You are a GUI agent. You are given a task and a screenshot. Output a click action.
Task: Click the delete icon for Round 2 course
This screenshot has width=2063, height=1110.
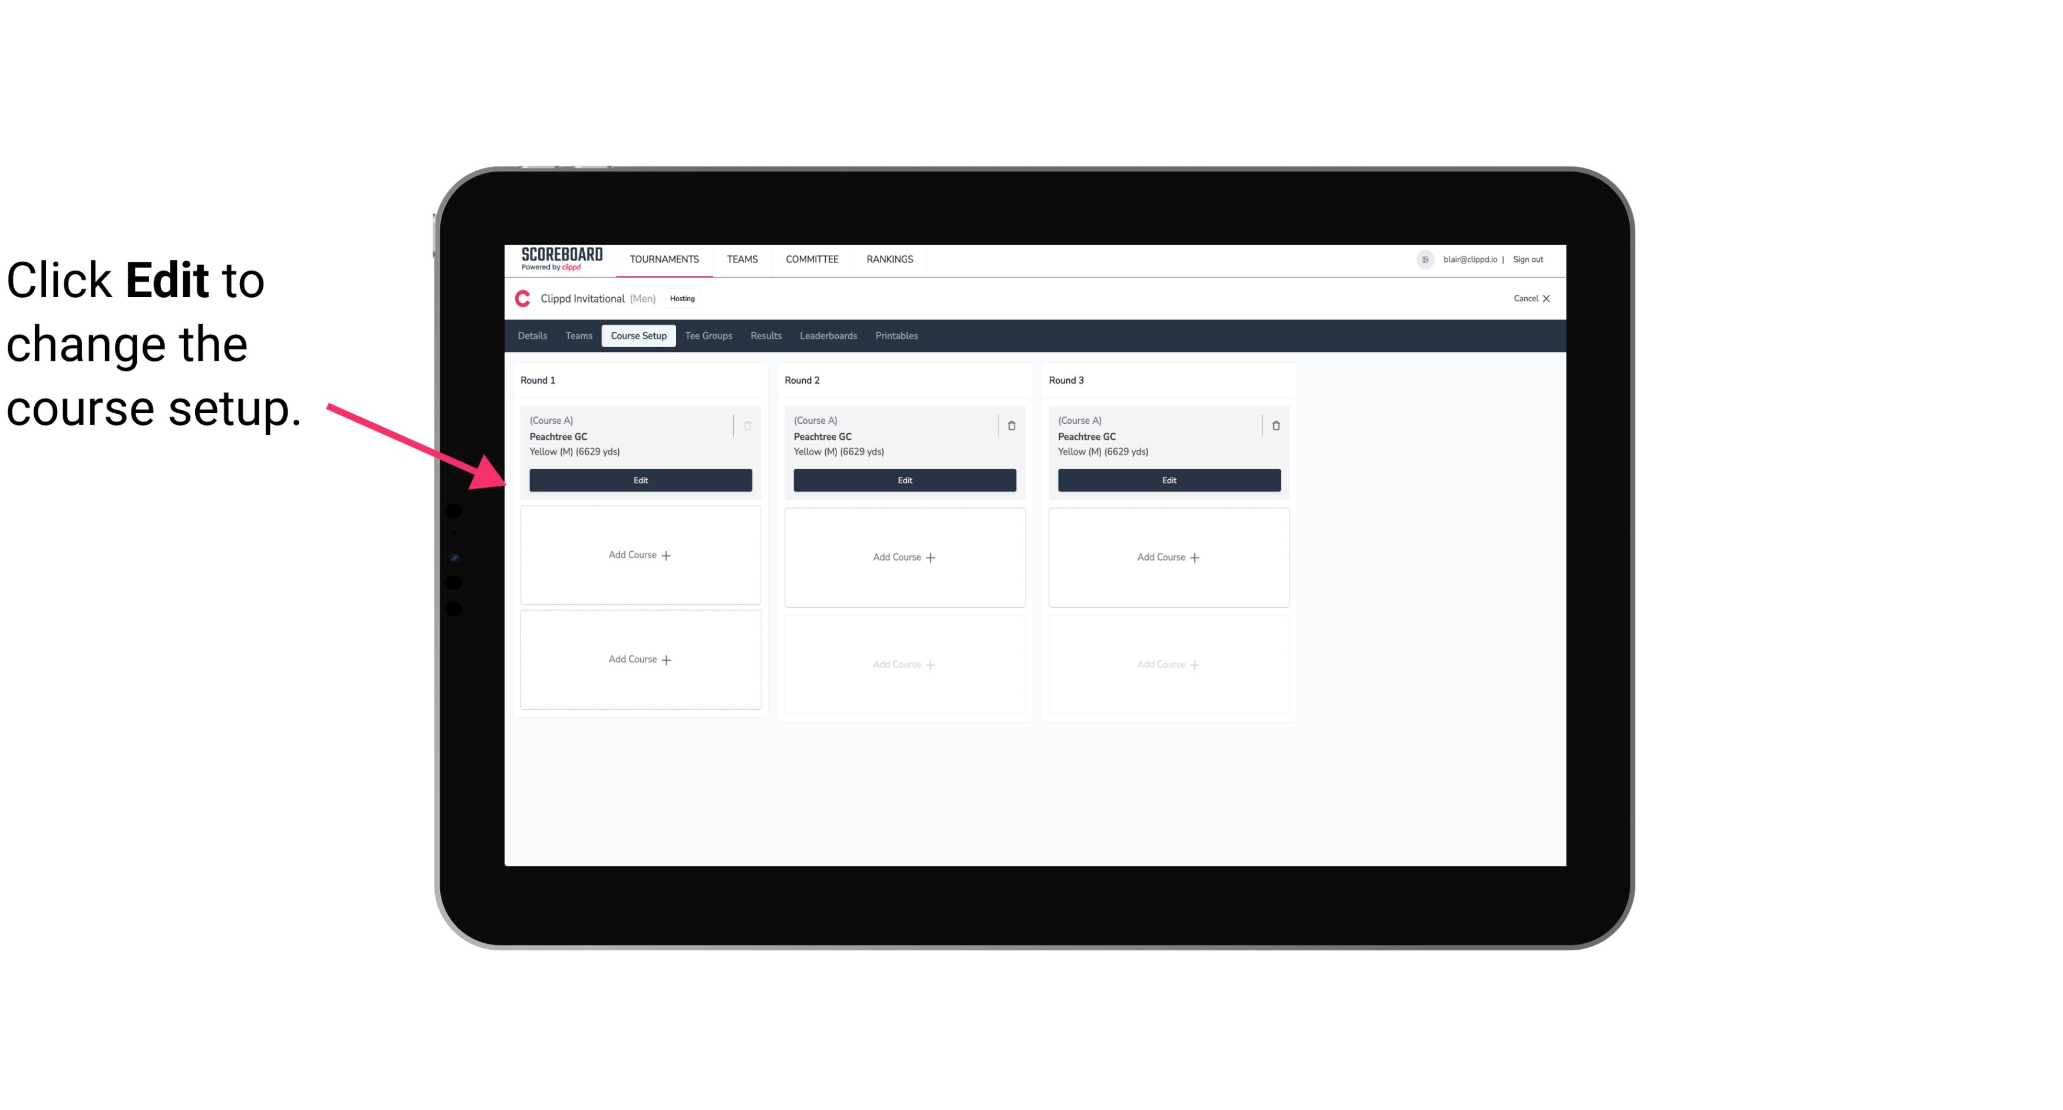coord(1011,425)
